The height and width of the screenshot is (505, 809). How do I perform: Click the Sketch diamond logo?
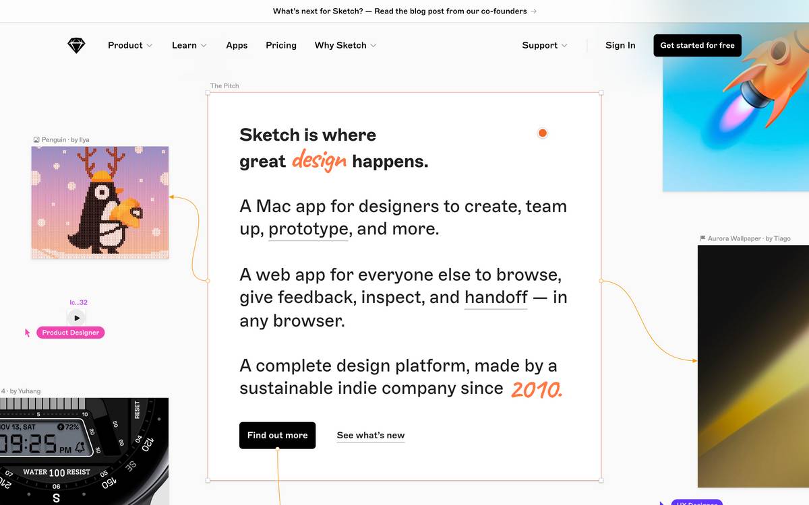pyautogui.click(x=77, y=46)
